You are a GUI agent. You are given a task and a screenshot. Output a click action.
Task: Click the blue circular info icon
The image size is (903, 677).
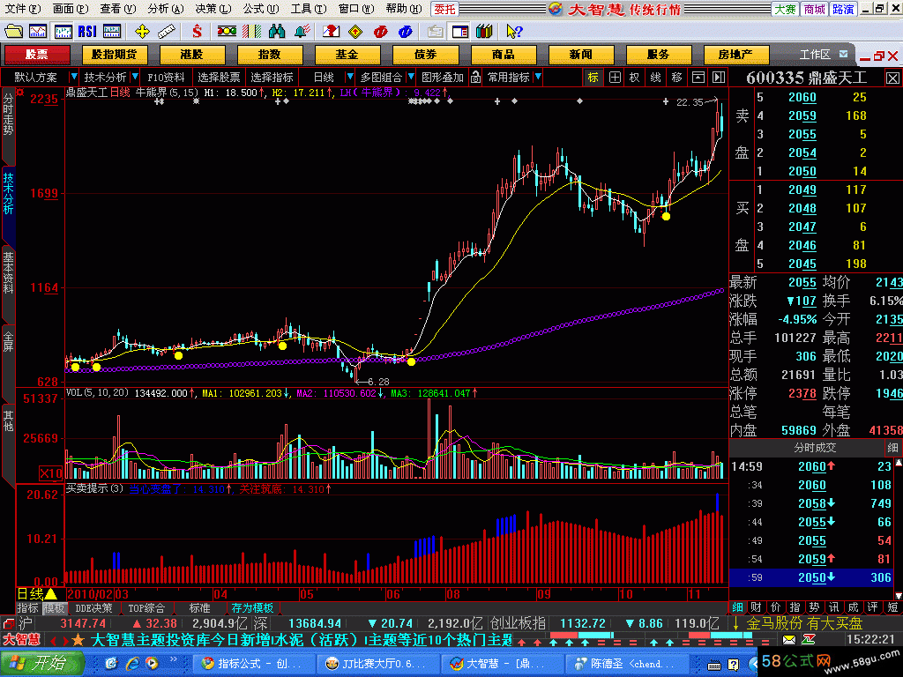405,31
